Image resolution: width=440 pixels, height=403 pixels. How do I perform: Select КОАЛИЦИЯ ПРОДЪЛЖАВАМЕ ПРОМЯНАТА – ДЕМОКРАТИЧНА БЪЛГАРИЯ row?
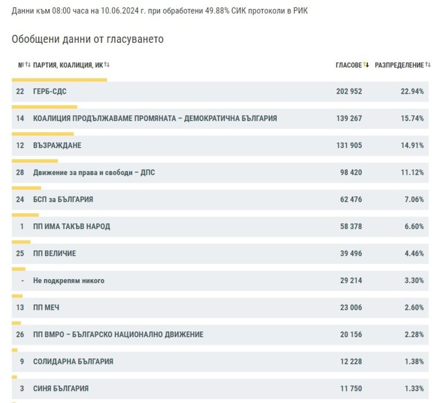click(155, 118)
